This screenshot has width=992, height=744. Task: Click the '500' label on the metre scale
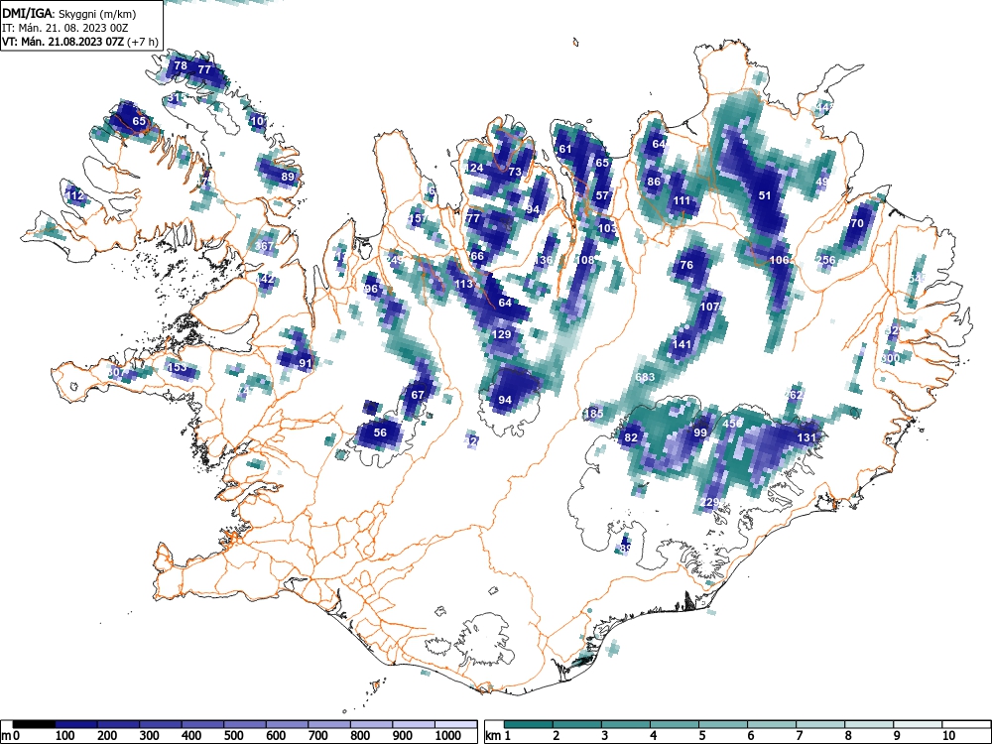[233, 736]
